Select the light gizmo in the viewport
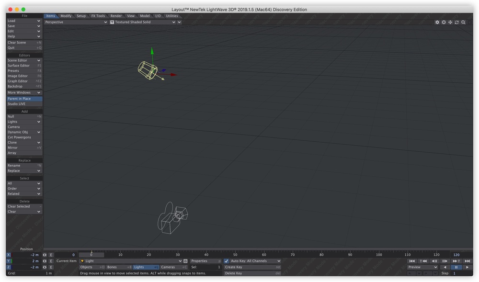 click(148, 70)
